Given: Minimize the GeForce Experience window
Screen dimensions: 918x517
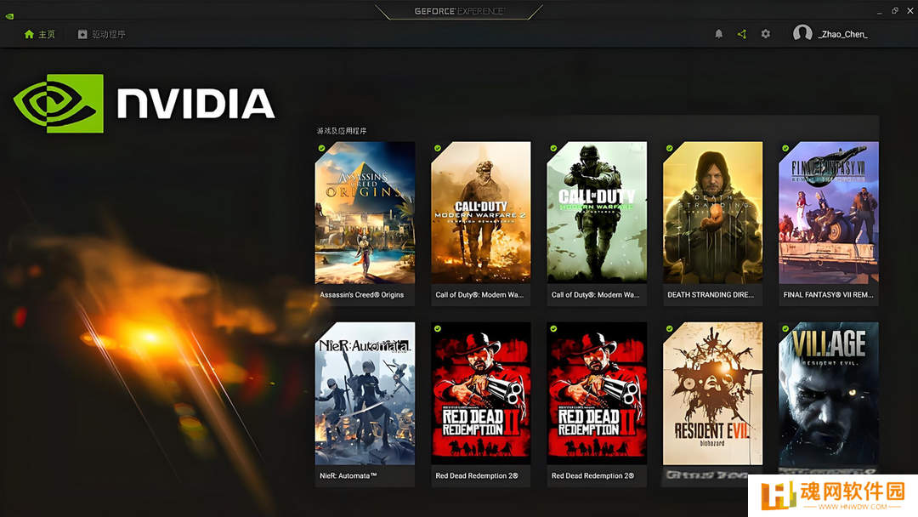Looking at the screenshot, I should point(880,11).
